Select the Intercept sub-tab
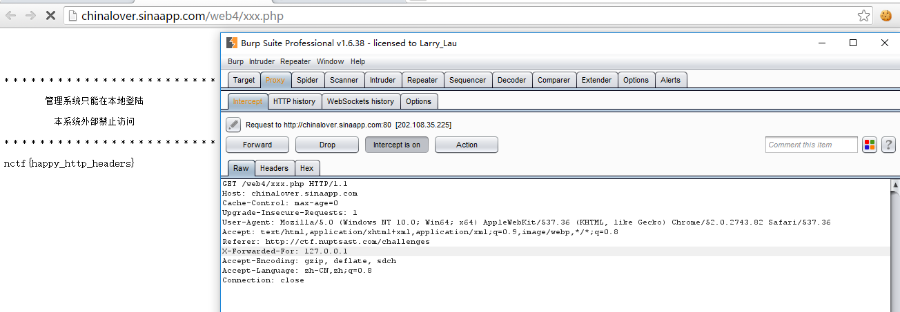The height and width of the screenshot is (312, 900). (248, 101)
